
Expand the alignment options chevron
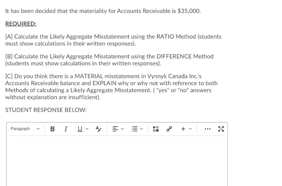(122, 129)
